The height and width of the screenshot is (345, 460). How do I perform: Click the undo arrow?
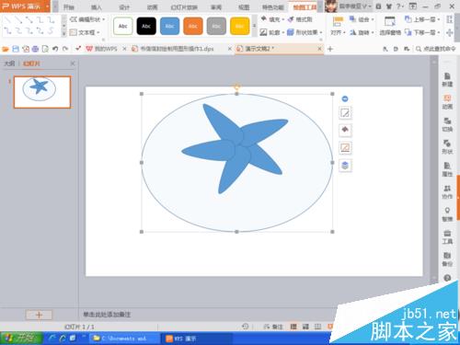[x=55, y=49]
